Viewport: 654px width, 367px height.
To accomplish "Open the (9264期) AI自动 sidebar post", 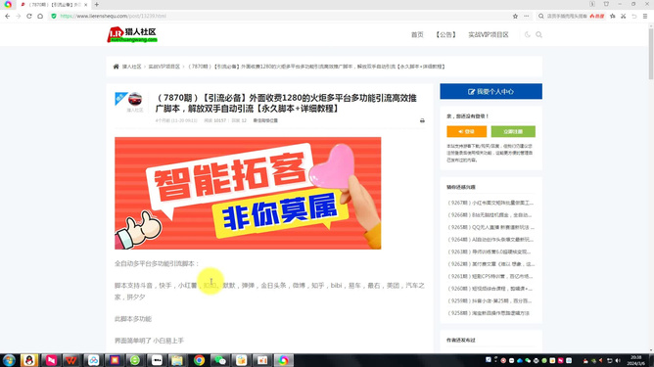I will pyautogui.click(x=490, y=240).
